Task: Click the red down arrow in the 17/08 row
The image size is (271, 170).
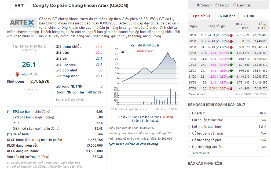Action: click(x=231, y=89)
